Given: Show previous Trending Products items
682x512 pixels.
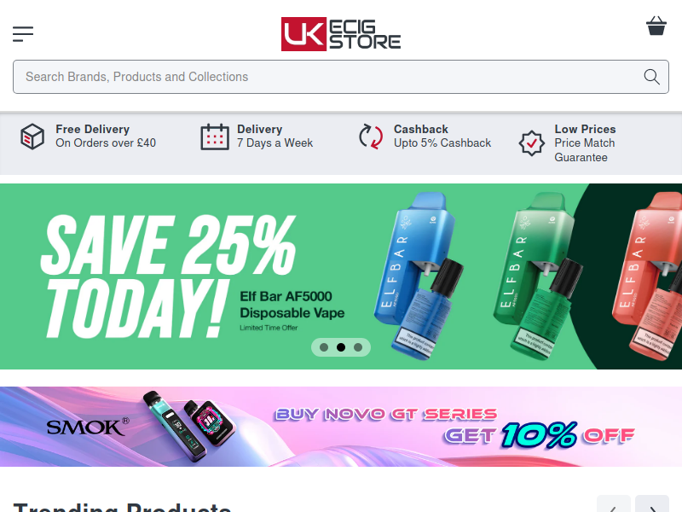Looking at the screenshot, I should (614, 503).
